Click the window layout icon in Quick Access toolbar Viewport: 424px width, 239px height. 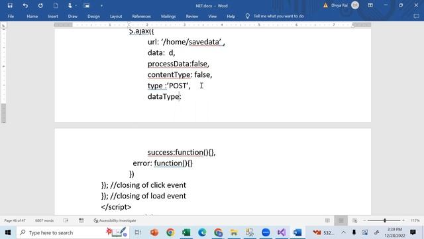click(87, 5)
